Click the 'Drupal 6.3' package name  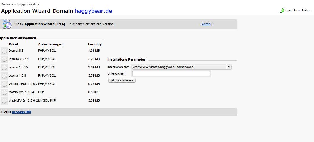pos(16,51)
